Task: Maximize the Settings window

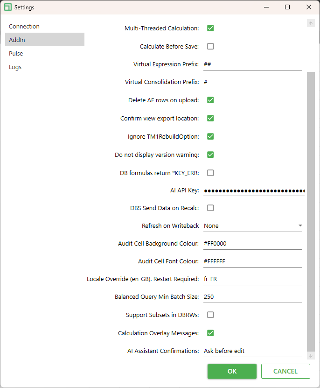Action: (x=287, y=7)
